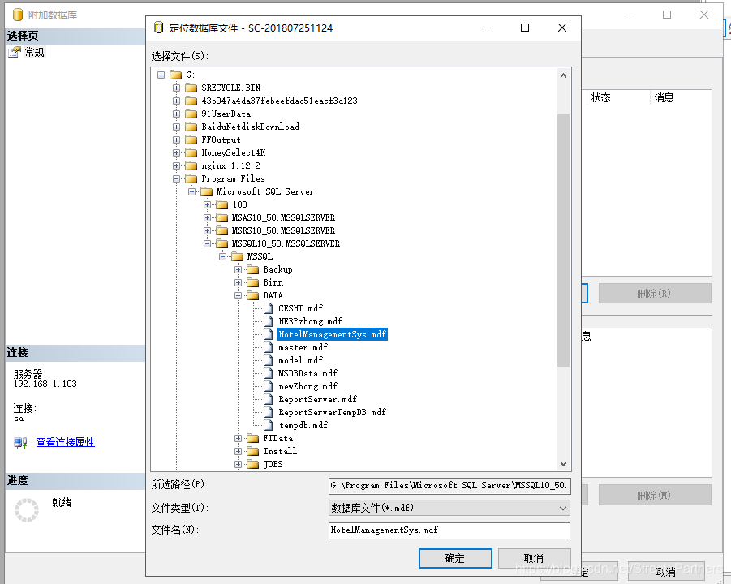Viewport: 731px width, 584px height.
Task: Click the 取消 button in locate file dialog
Action: 534,558
